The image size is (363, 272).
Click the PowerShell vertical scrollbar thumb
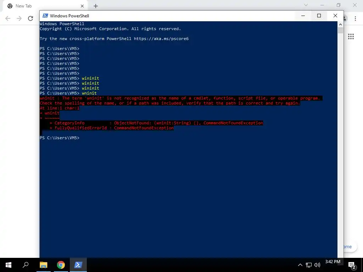coord(340,30)
